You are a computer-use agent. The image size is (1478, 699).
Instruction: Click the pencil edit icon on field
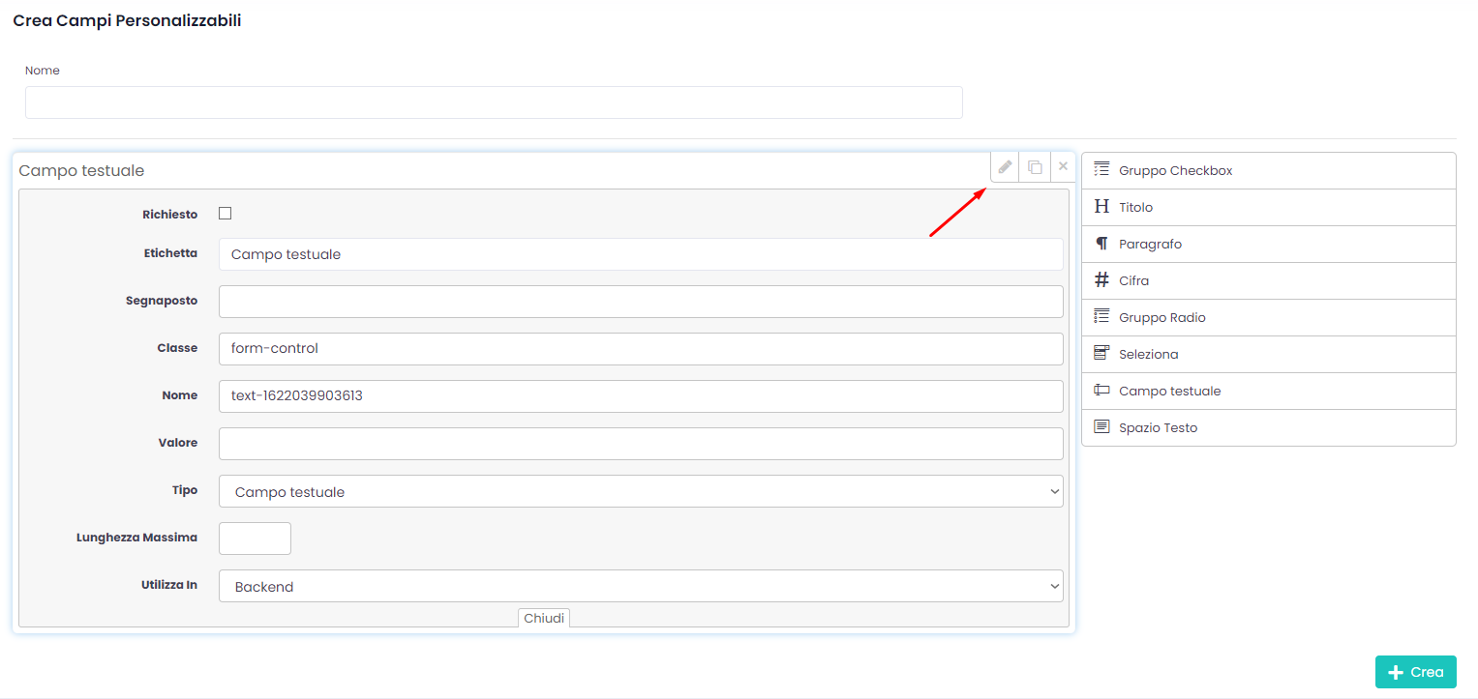tap(1005, 167)
